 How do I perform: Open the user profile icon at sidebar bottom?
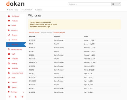click(x=16, y=97)
